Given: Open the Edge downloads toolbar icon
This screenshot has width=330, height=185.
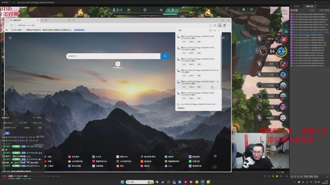Looking at the screenshot, I should 220,25.
